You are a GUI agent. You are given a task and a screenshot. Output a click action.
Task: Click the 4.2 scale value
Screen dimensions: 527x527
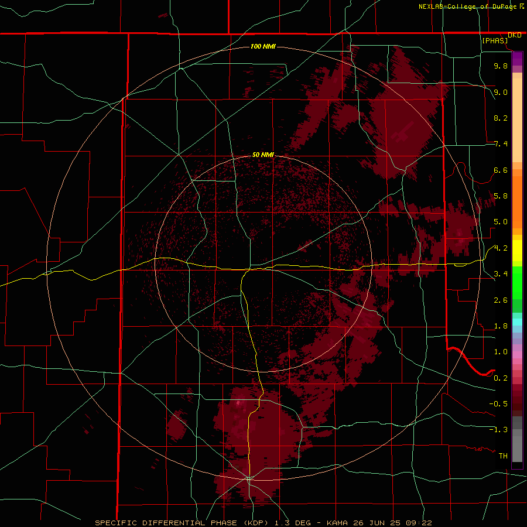(501, 248)
